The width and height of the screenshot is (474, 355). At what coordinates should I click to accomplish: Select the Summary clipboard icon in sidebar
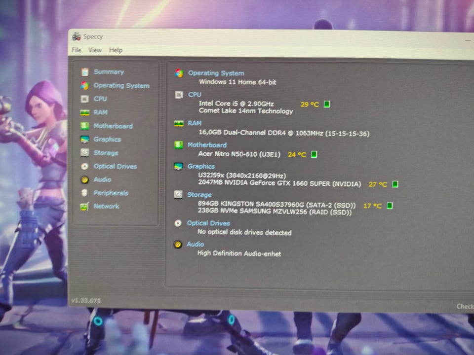point(85,72)
